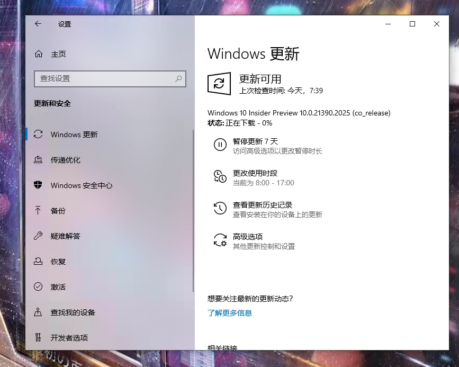This screenshot has height=367, width=459.
Task: Click the sidebar vertical scrollbar
Action: point(193,211)
